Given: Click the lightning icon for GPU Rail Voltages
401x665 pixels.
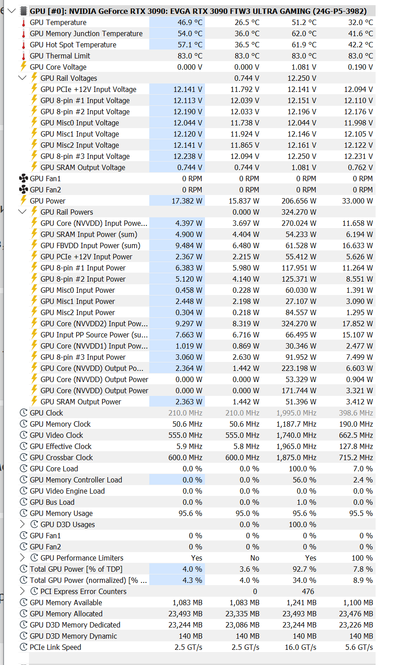Looking at the screenshot, I should click(34, 77).
